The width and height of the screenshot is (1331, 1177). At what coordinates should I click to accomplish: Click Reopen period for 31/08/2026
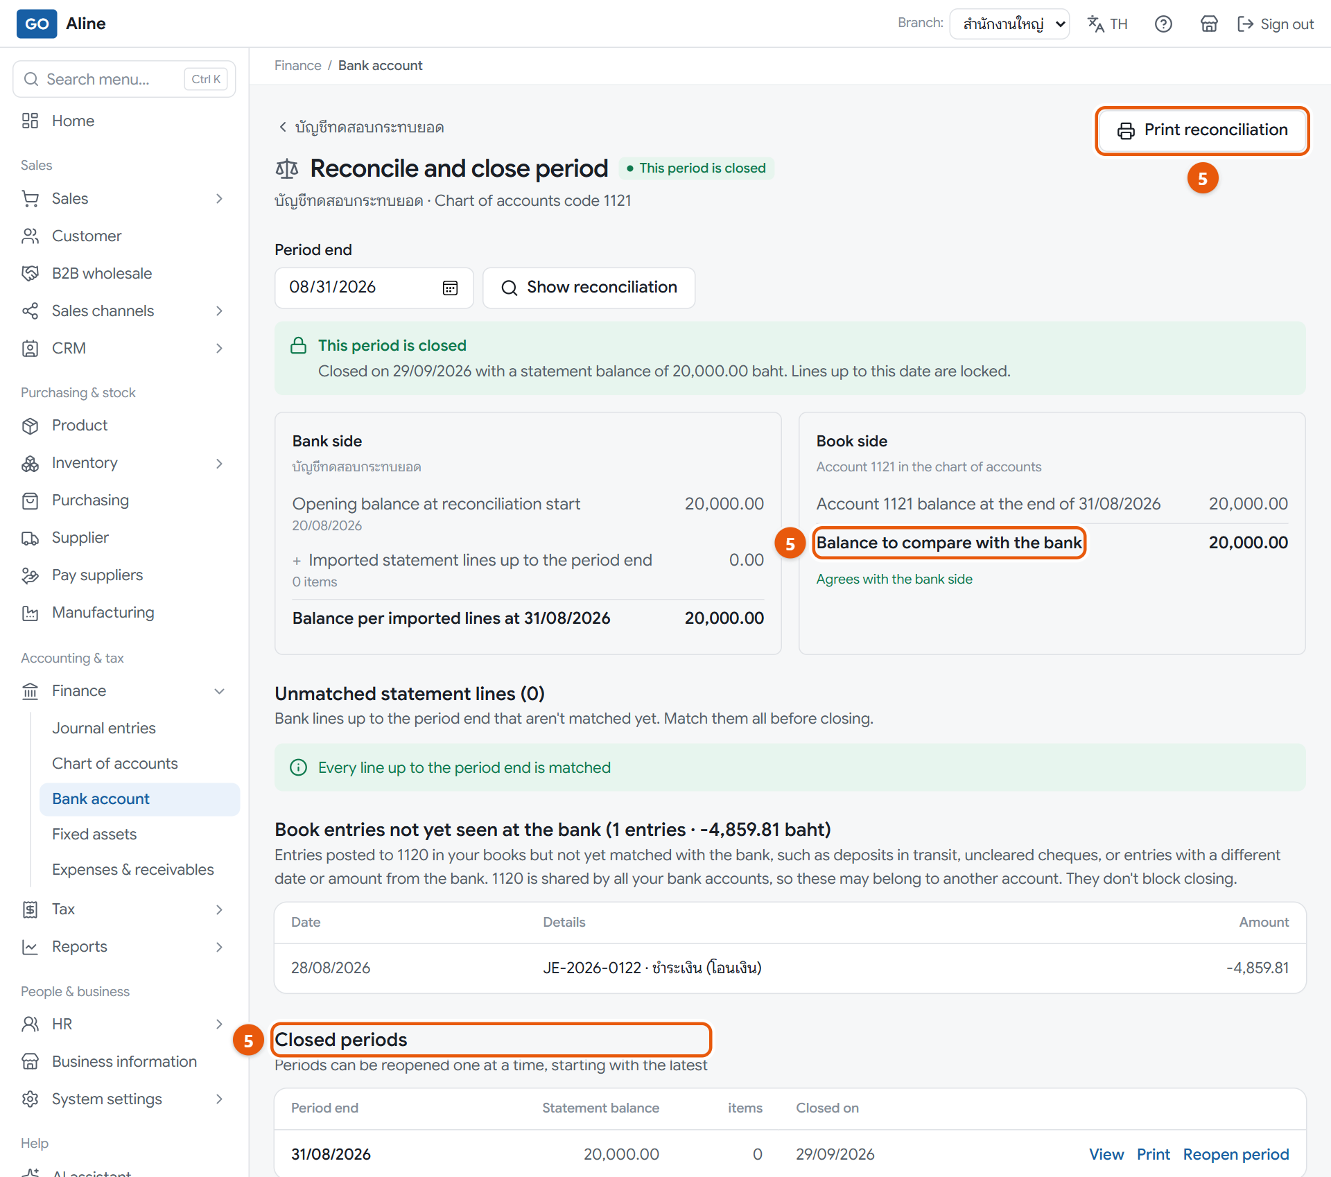(1235, 1154)
